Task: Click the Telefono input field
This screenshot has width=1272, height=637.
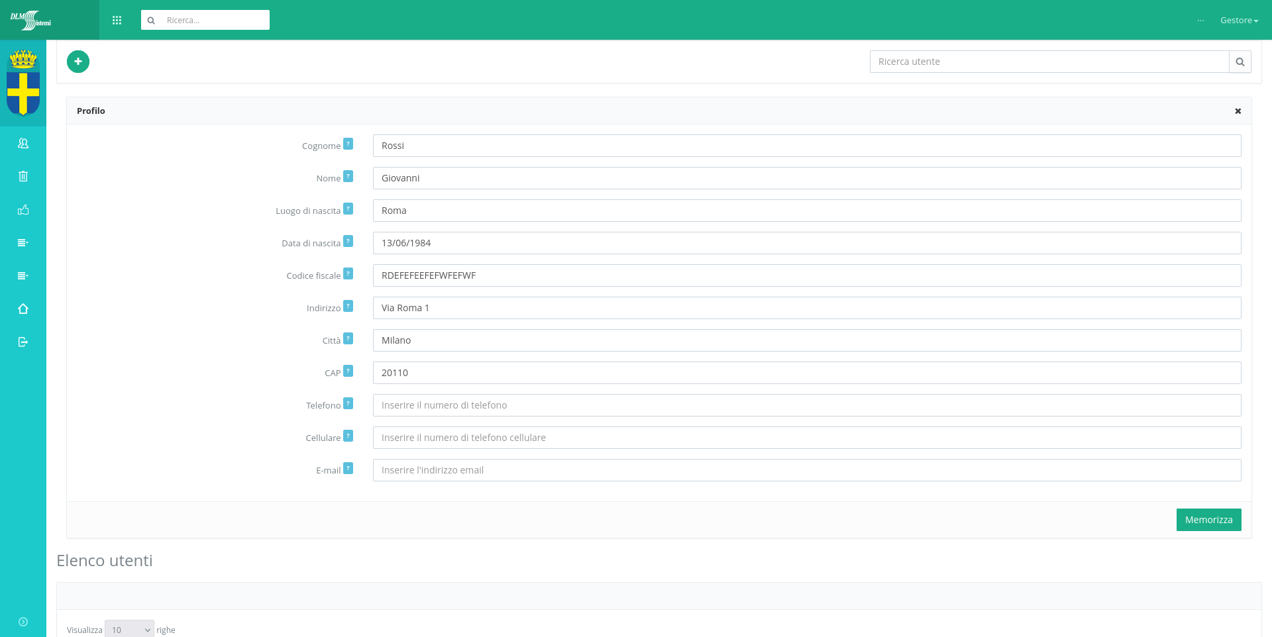Action: pyautogui.click(x=806, y=405)
